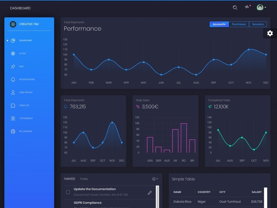Open RTL Support page link

(25, 131)
